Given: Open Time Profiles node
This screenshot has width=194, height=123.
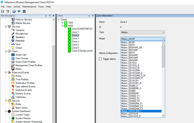Looking at the screenshot, I should click(x=22, y=79).
